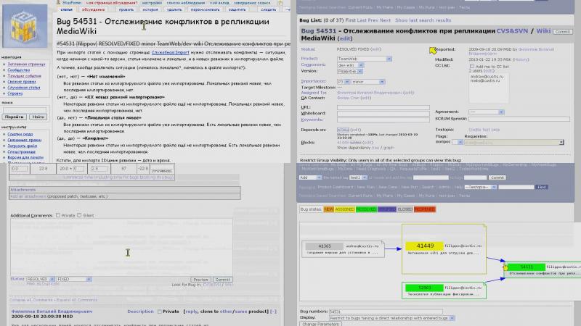581x326 pixels.
Task: Click the Next link in Bug List
Action: point(385,20)
